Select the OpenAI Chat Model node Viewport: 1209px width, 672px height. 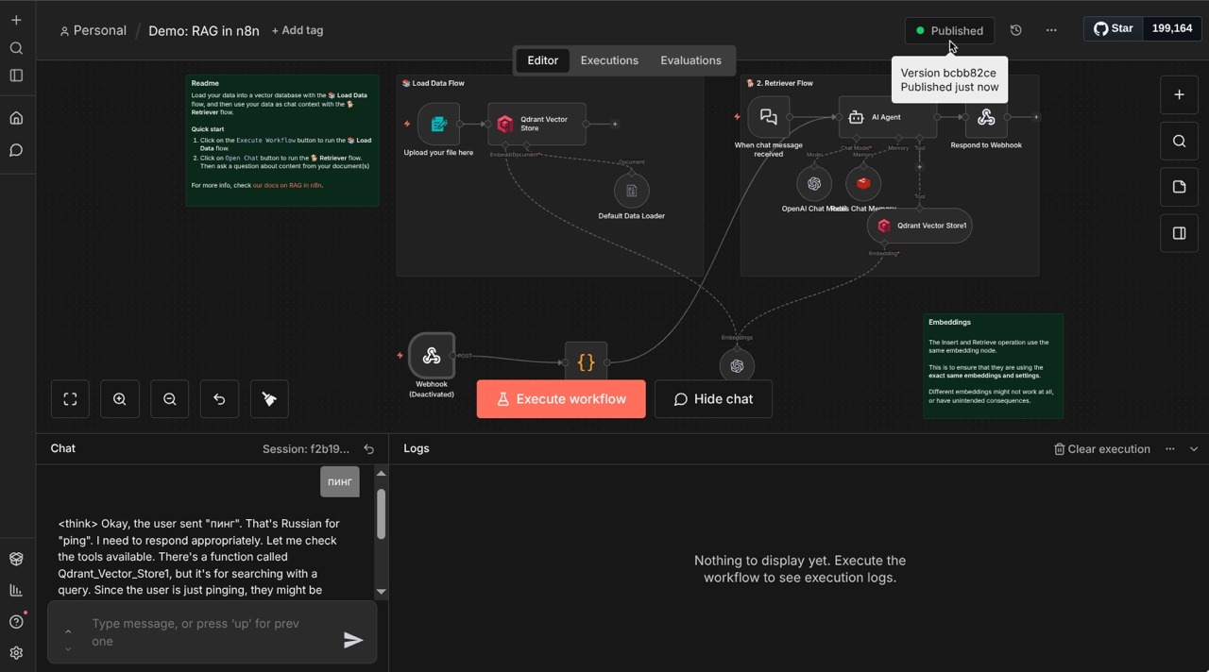(x=814, y=184)
